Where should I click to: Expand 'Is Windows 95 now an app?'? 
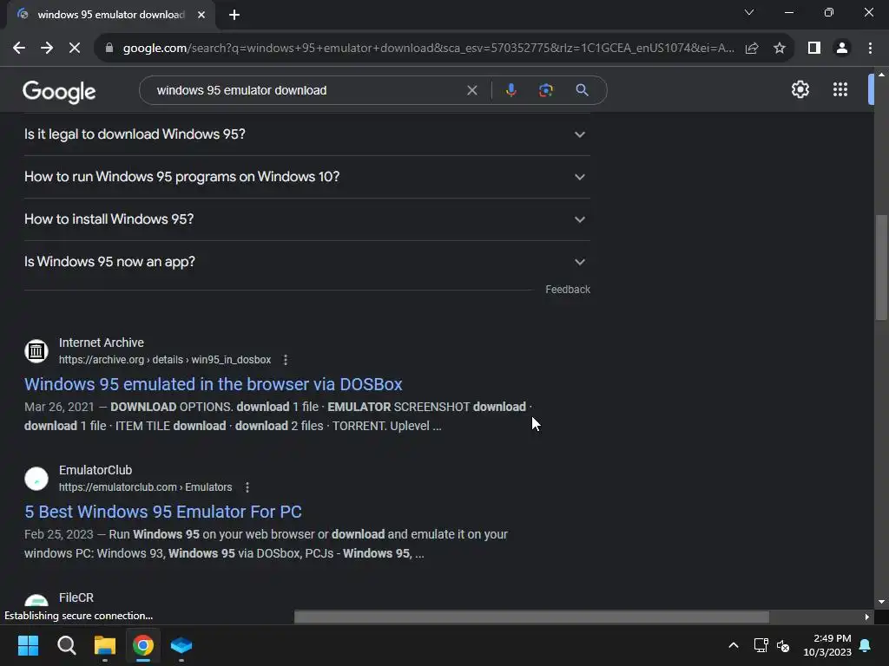click(x=306, y=262)
